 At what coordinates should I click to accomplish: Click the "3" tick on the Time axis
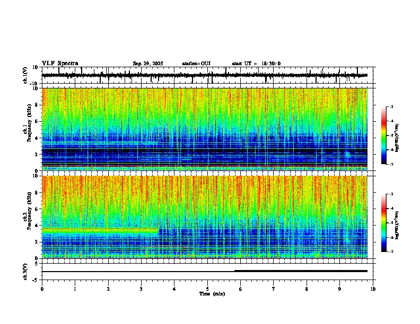(141, 289)
